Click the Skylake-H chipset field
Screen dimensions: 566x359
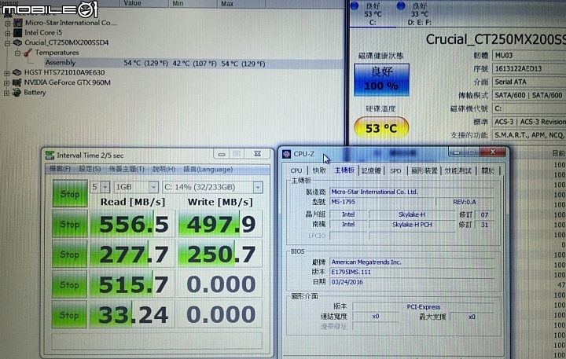(x=412, y=214)
